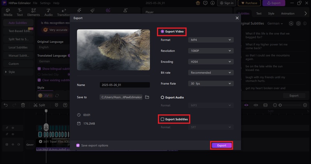Screen dimensions: 311x164
Task: Open the Transition tool tab
Action: [63, 12]
